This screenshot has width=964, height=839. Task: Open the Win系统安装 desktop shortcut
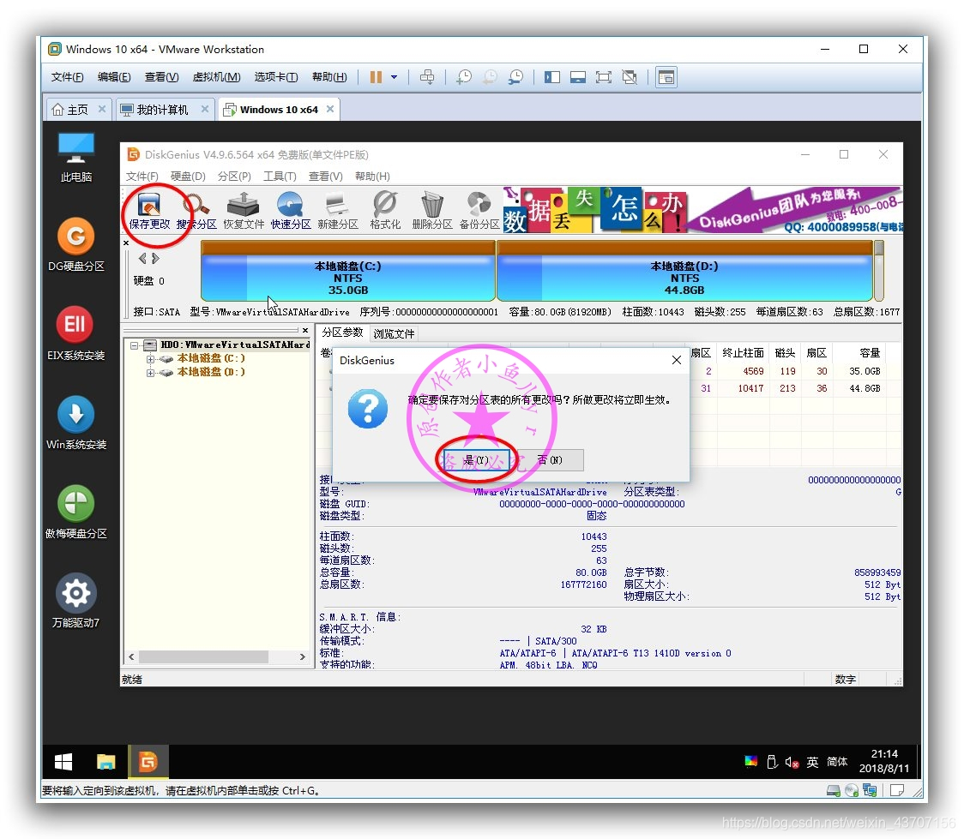tap(76, 422)
